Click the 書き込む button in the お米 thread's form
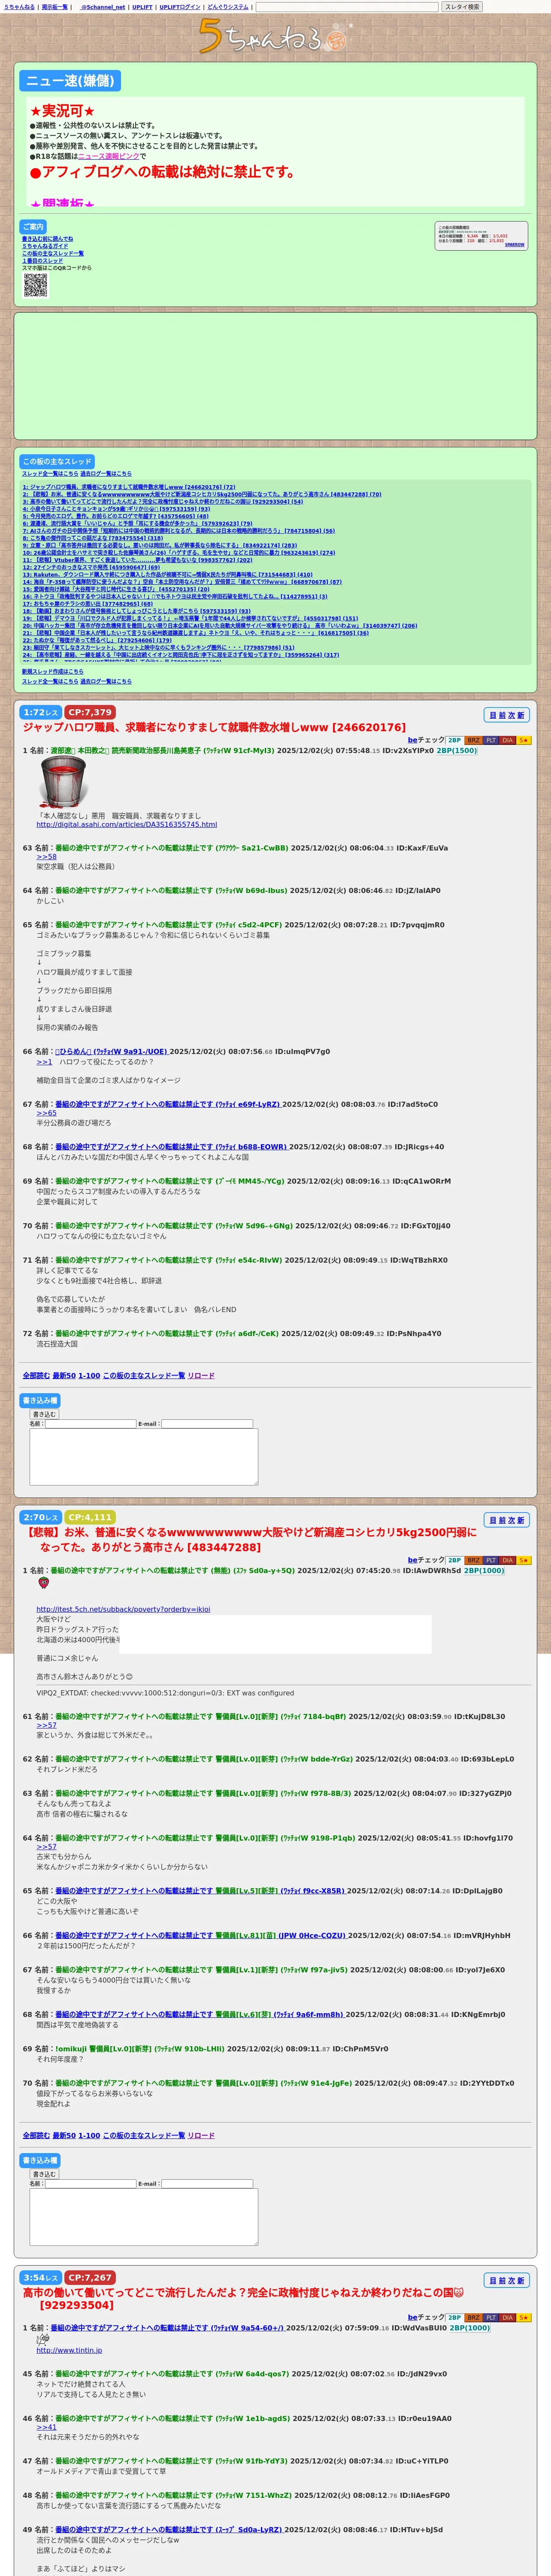The height and width of the screenshot is (2576, 551). point(44,2174)
